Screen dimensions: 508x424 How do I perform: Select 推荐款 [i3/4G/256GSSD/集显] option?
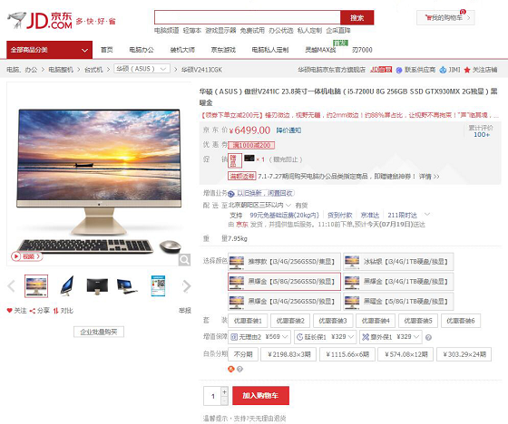click(284, 262)
